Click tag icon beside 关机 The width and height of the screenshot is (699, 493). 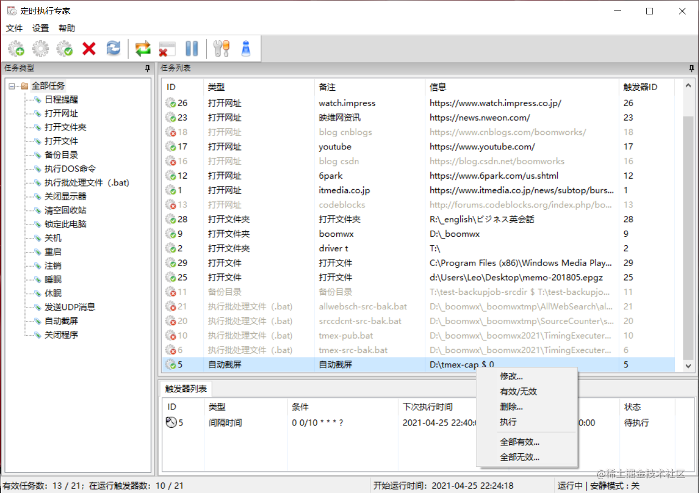(x=38, y=238)
